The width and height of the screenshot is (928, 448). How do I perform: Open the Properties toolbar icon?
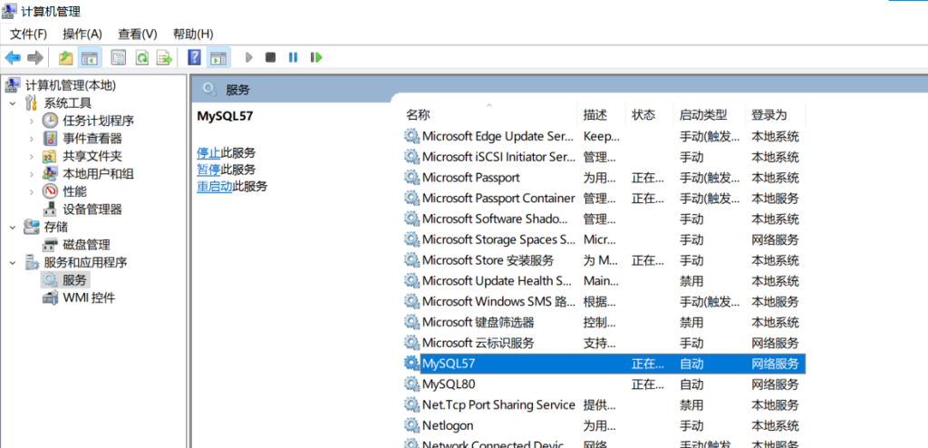tap(119, 57)
